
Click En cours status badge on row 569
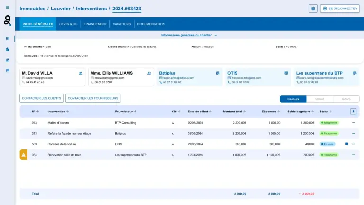pos(328,144)
